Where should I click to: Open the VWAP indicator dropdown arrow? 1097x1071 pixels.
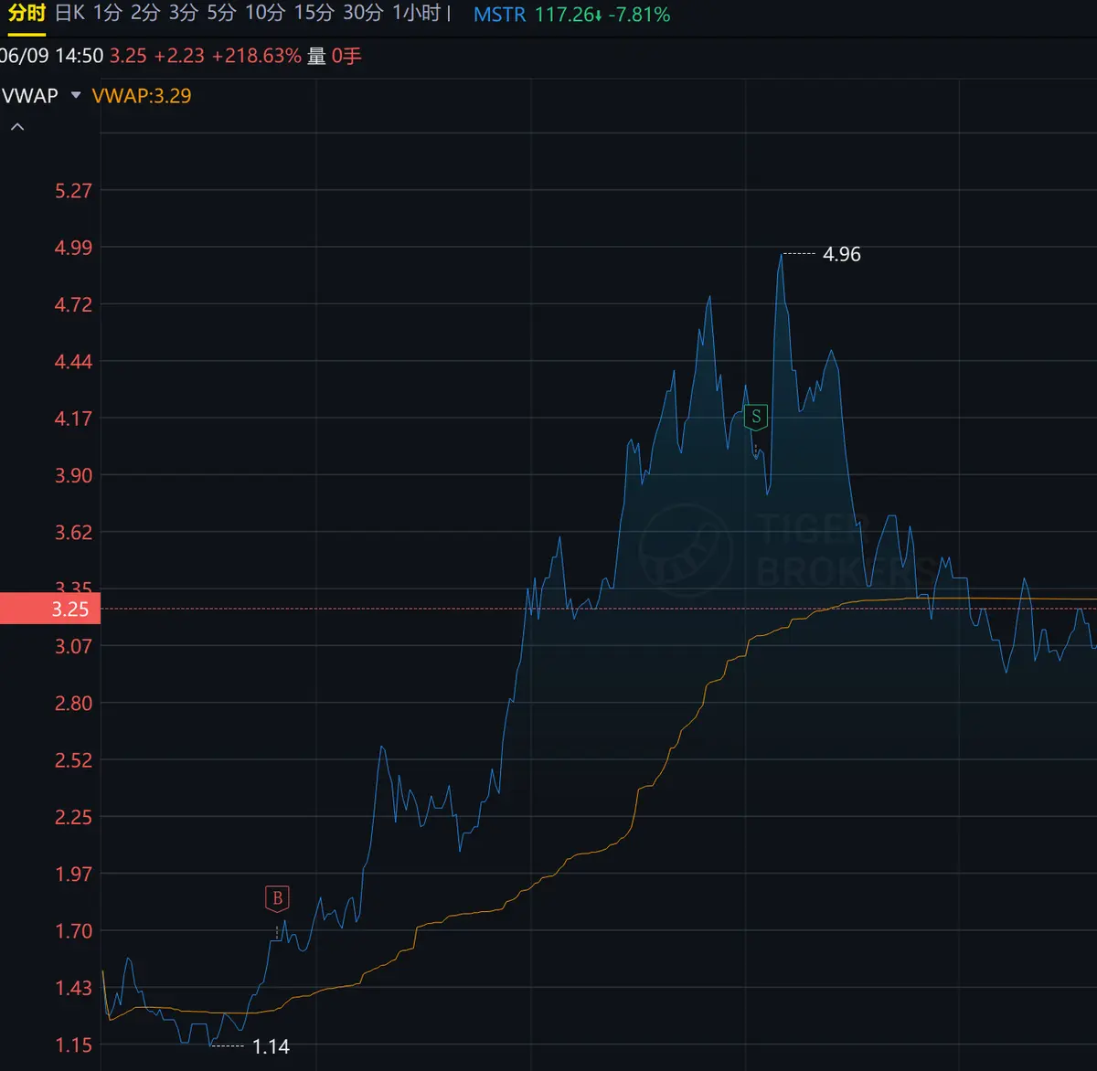(76, 96)
